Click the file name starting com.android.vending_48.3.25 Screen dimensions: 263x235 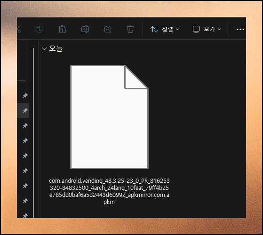[109, 191]
